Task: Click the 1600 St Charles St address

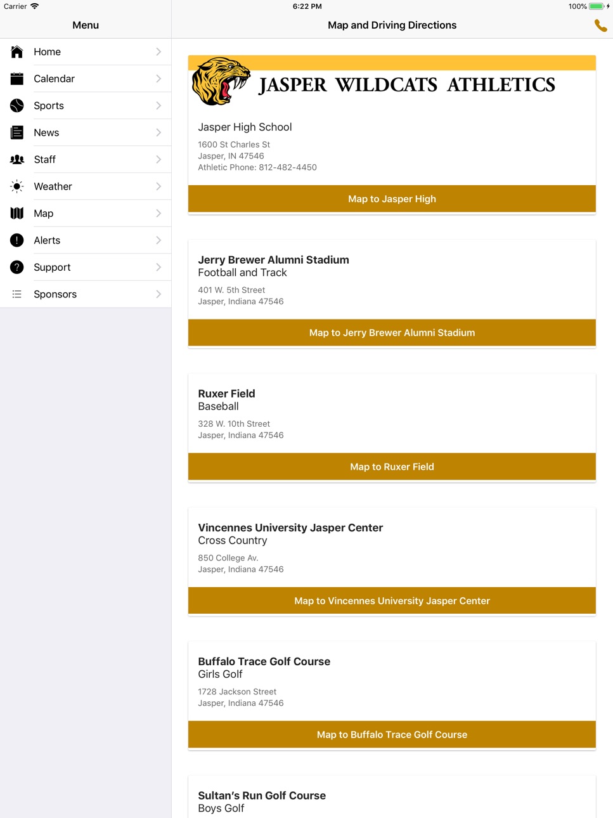Action: pyautogui.click(x=234, y=145)
